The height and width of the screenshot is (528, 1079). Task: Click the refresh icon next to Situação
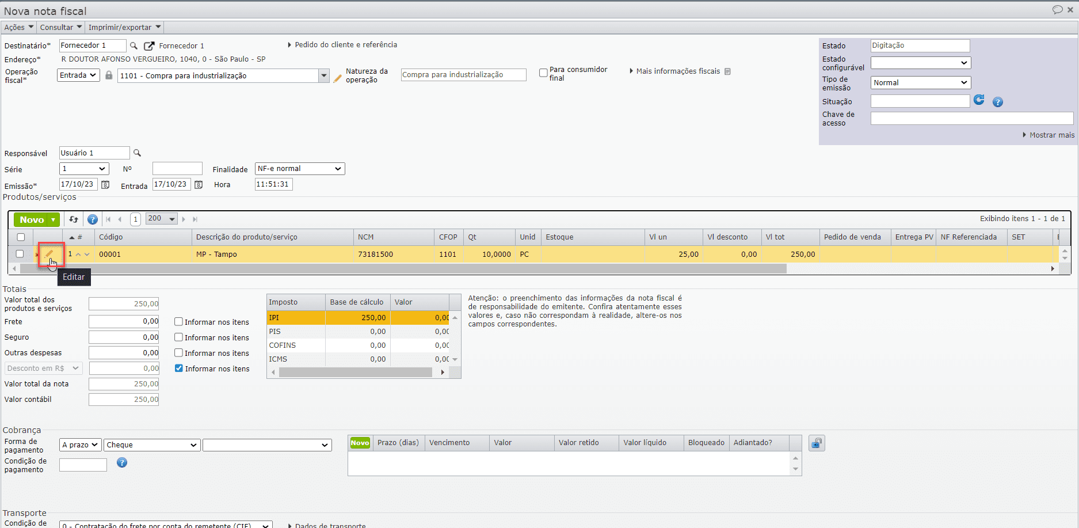click(979, 100)
